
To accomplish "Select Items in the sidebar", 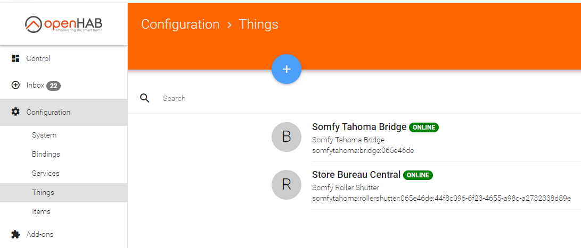I will click(41, 212).
